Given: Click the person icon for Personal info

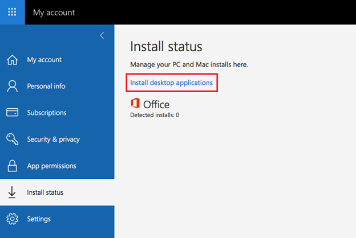Looking at the screenshot, I should click(x=12, y=86).
